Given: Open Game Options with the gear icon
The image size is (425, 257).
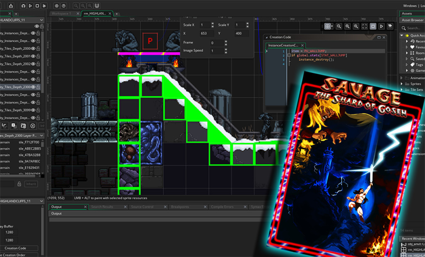Looking at the screenshot, I should pyautogui.click(x=56, y=6).
